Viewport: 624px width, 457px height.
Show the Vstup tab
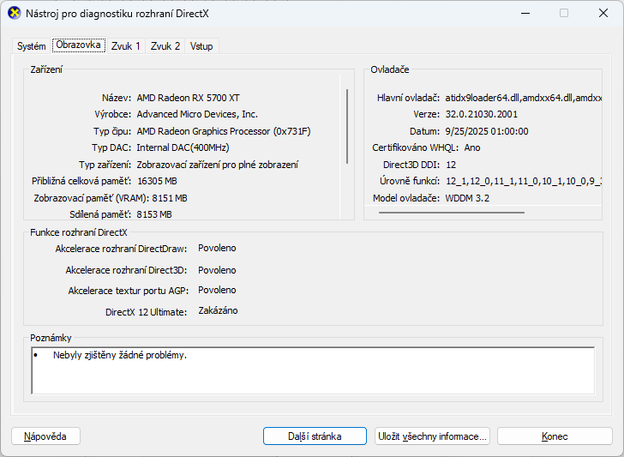(201, 46)
